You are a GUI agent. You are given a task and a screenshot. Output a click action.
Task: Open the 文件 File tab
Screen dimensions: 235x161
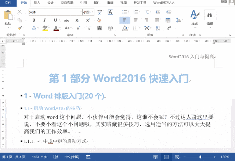(8, 3)
